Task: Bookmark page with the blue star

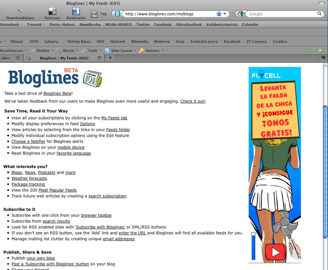Action: (x=219, y=14)
